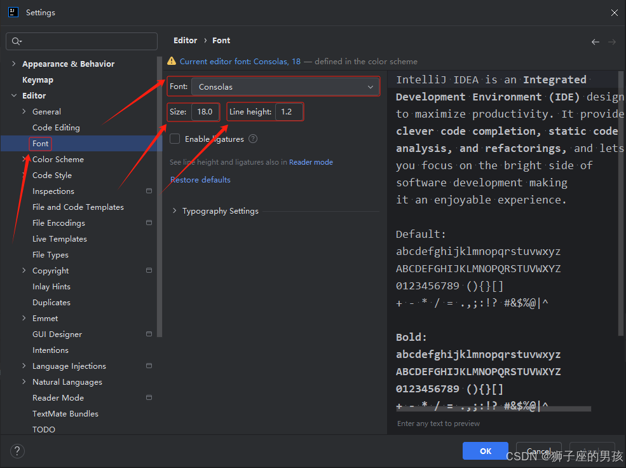Open TODO settings
Viewport: 626px width, 468px height.
coord(43,430)
